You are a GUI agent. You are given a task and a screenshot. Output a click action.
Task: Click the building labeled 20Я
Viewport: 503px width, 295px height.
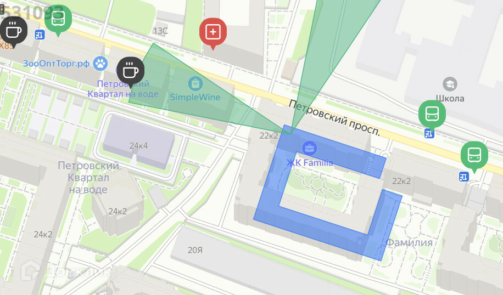195,250
